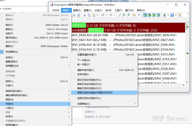Open Print Preview from the toolbar
The width and height of the screenshot is (192, 126).
[79, 15]
